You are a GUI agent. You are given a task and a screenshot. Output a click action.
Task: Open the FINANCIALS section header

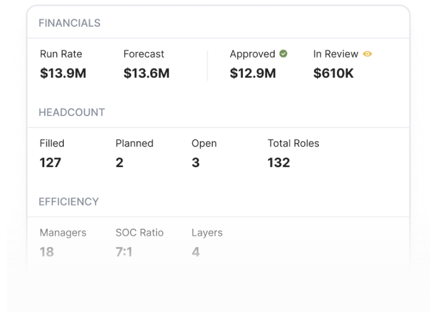(x=70, y=23)
